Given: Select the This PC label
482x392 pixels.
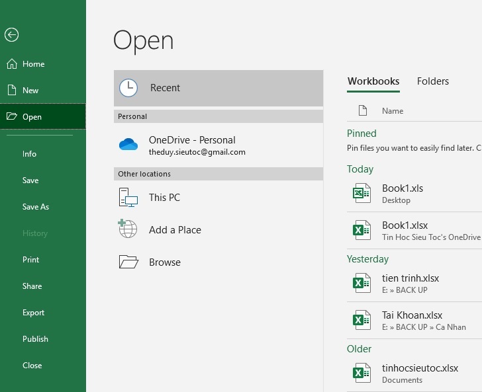Looking at the screenshot, I should 164,198.
